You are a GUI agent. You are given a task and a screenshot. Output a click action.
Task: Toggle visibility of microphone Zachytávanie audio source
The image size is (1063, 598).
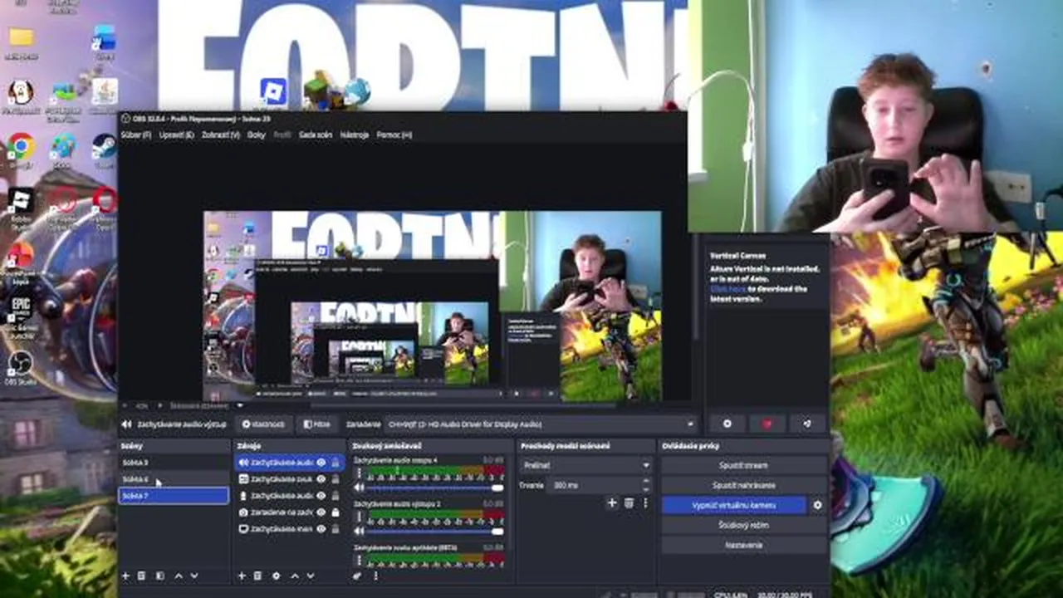click(321, 496)
